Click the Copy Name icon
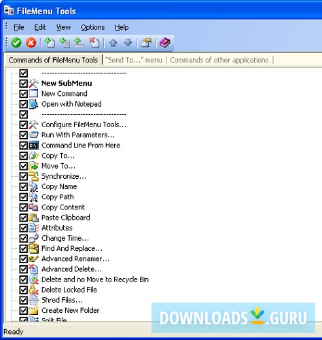This screenshot has width=322, height=340. [x=33, y=186]
